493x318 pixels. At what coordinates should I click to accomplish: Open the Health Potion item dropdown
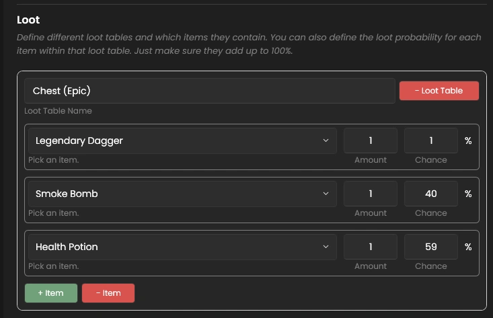[x=182, y=247]
